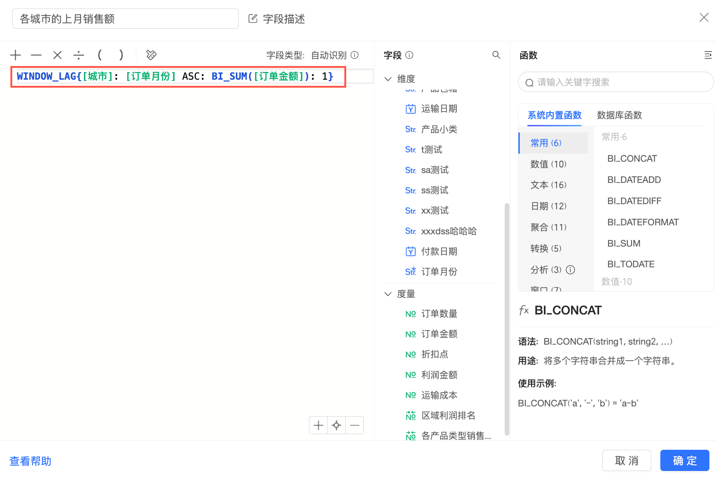Switch to the 系统内置函数 tab
The image size is (716, 479).
click(554, 116)
